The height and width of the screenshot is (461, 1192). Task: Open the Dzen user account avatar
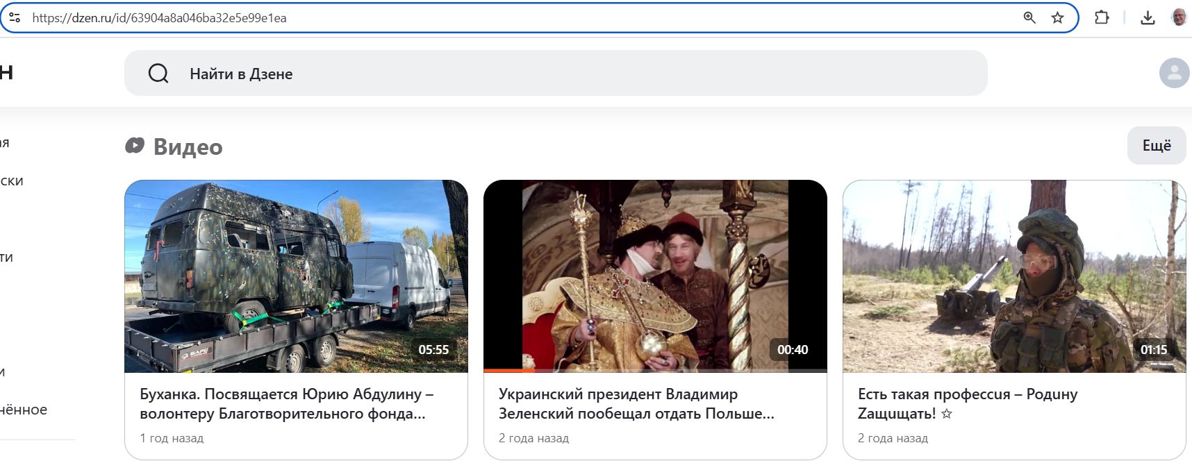1175,73
